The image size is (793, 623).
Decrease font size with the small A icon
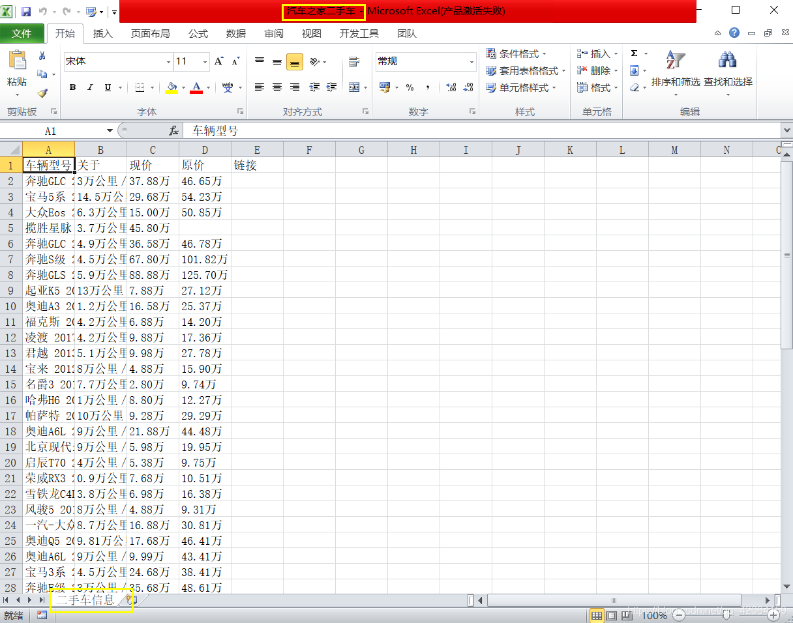(236, 61)
